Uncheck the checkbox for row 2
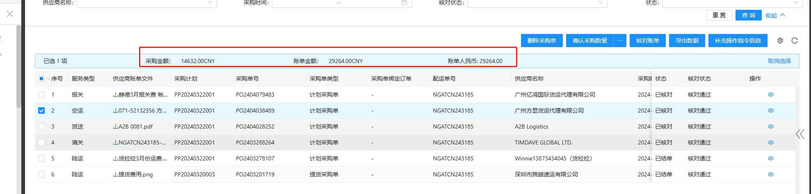Screen dimensions: 811x194 pyautogui.click(x=41, y=111)
